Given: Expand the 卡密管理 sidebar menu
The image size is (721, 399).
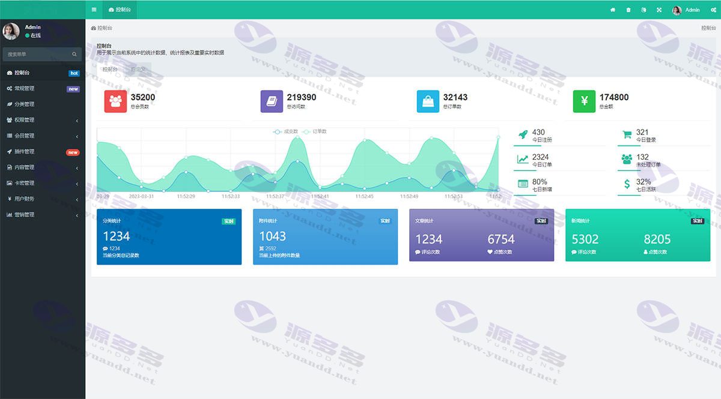Looking at the screenshot, I should (43, 183).
